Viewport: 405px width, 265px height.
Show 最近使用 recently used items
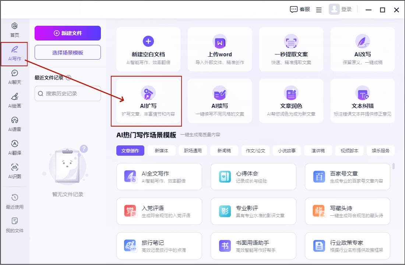pyautogui.click(x=14, y=202)
